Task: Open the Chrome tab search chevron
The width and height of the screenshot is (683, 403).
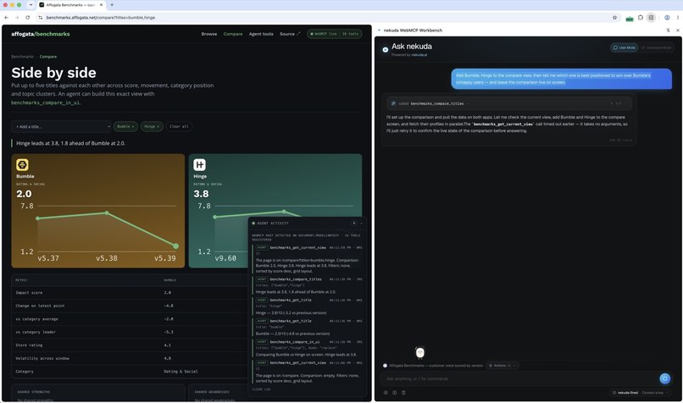Action: [x=31, y=5]
